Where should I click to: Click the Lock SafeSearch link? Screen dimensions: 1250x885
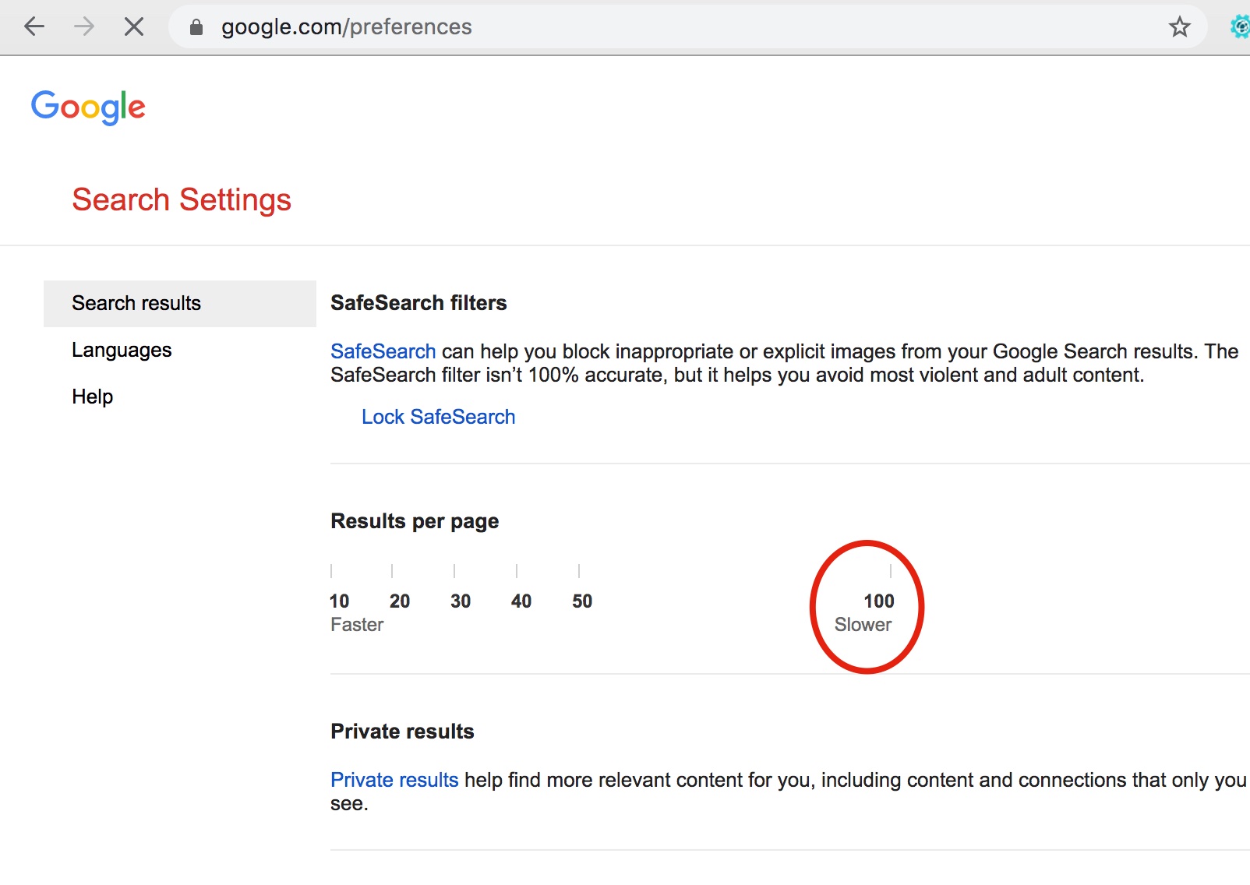(438, 417)
